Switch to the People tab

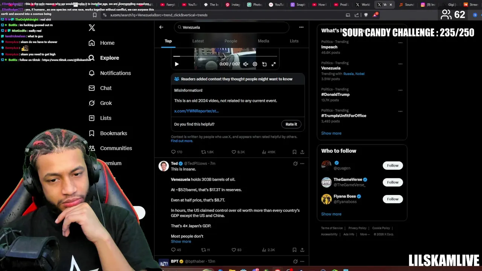click(x=231, y=41)
